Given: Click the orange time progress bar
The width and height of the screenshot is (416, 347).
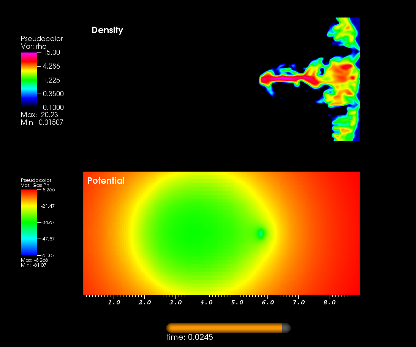Looking at the screenshot, I should tap(224, 328).
